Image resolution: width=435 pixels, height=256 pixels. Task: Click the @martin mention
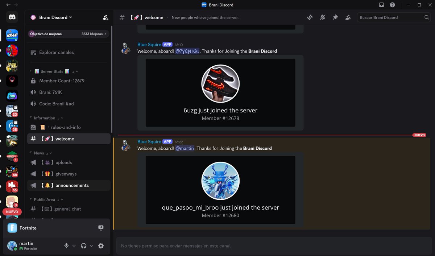185,148
